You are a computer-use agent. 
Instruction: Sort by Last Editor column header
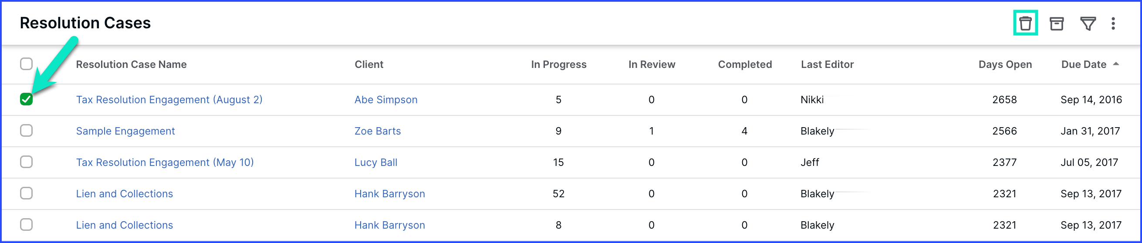pyautogui.click(x=827, y=64)
